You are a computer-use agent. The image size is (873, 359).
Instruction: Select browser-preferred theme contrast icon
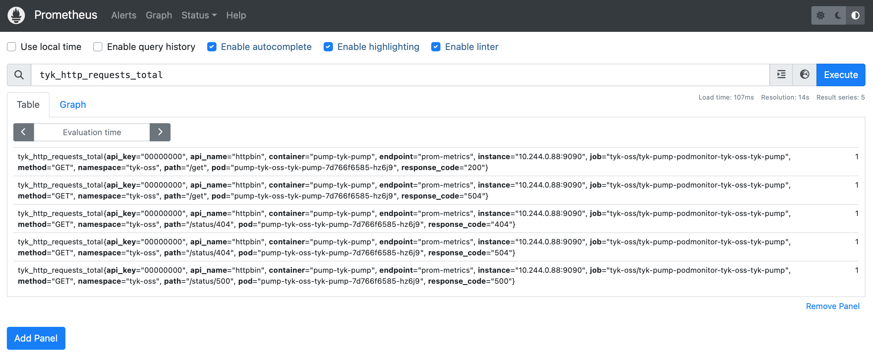coord(855,15)
